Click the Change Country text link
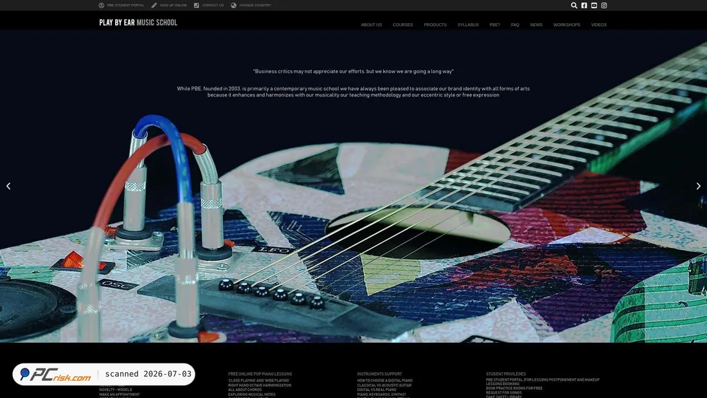The width and height of the screenshot is (707, 398). [255, 5]
